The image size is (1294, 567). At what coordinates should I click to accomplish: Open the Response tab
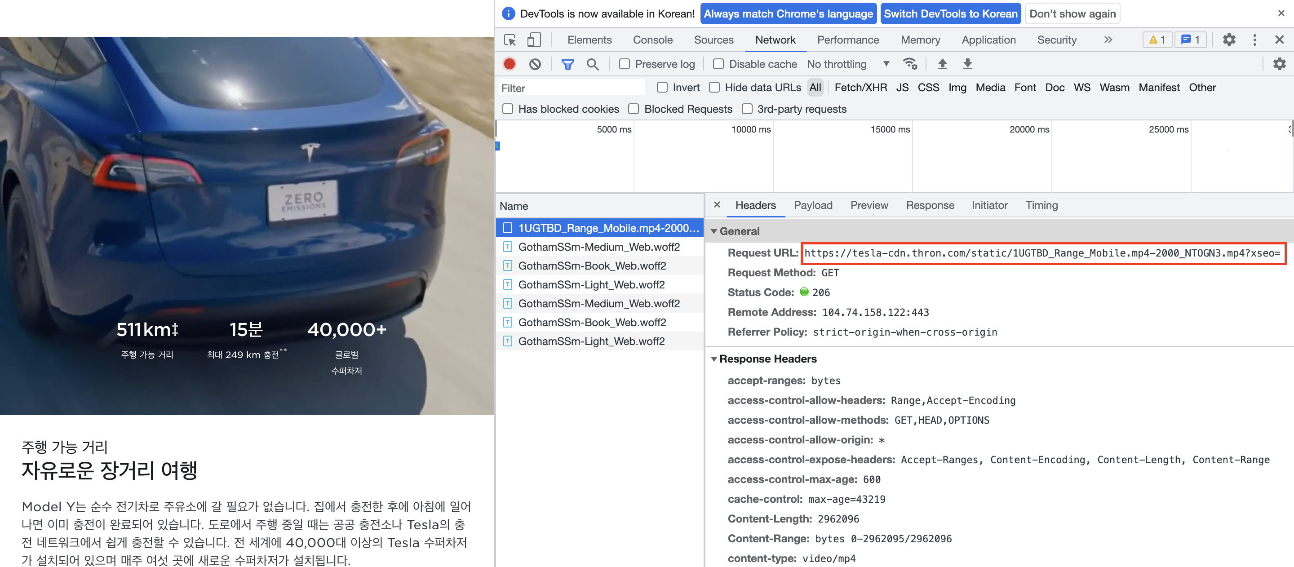(930, 205)
